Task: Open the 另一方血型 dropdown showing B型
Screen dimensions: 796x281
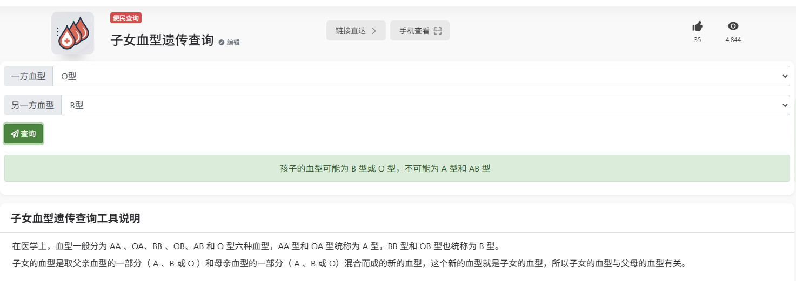Action: coord(425,105)
